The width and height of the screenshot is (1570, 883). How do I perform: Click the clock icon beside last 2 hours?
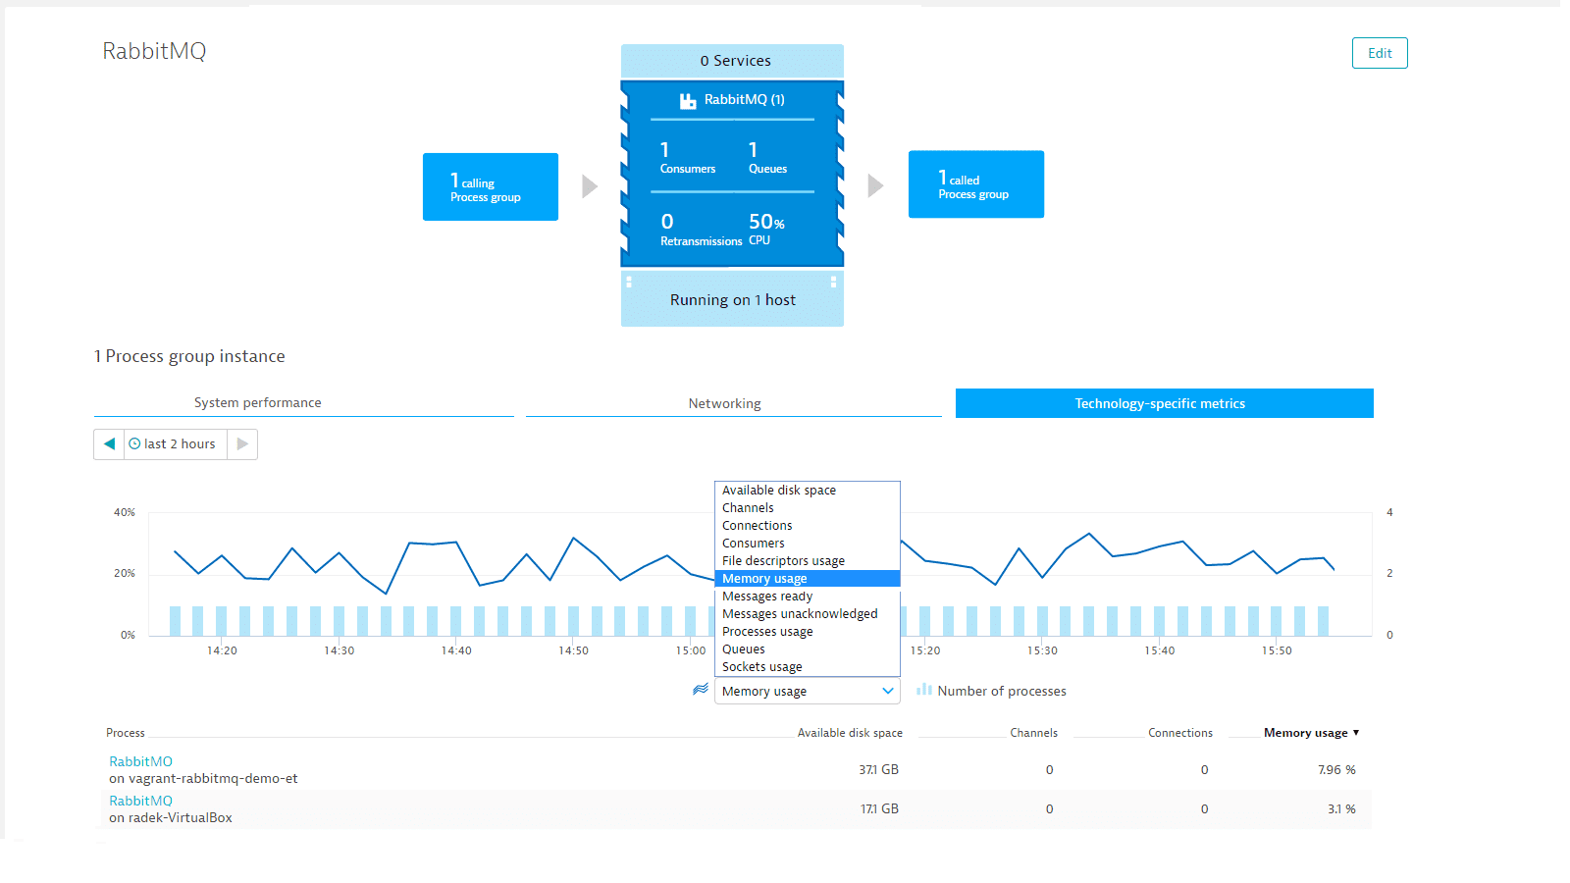click(135, 444)
